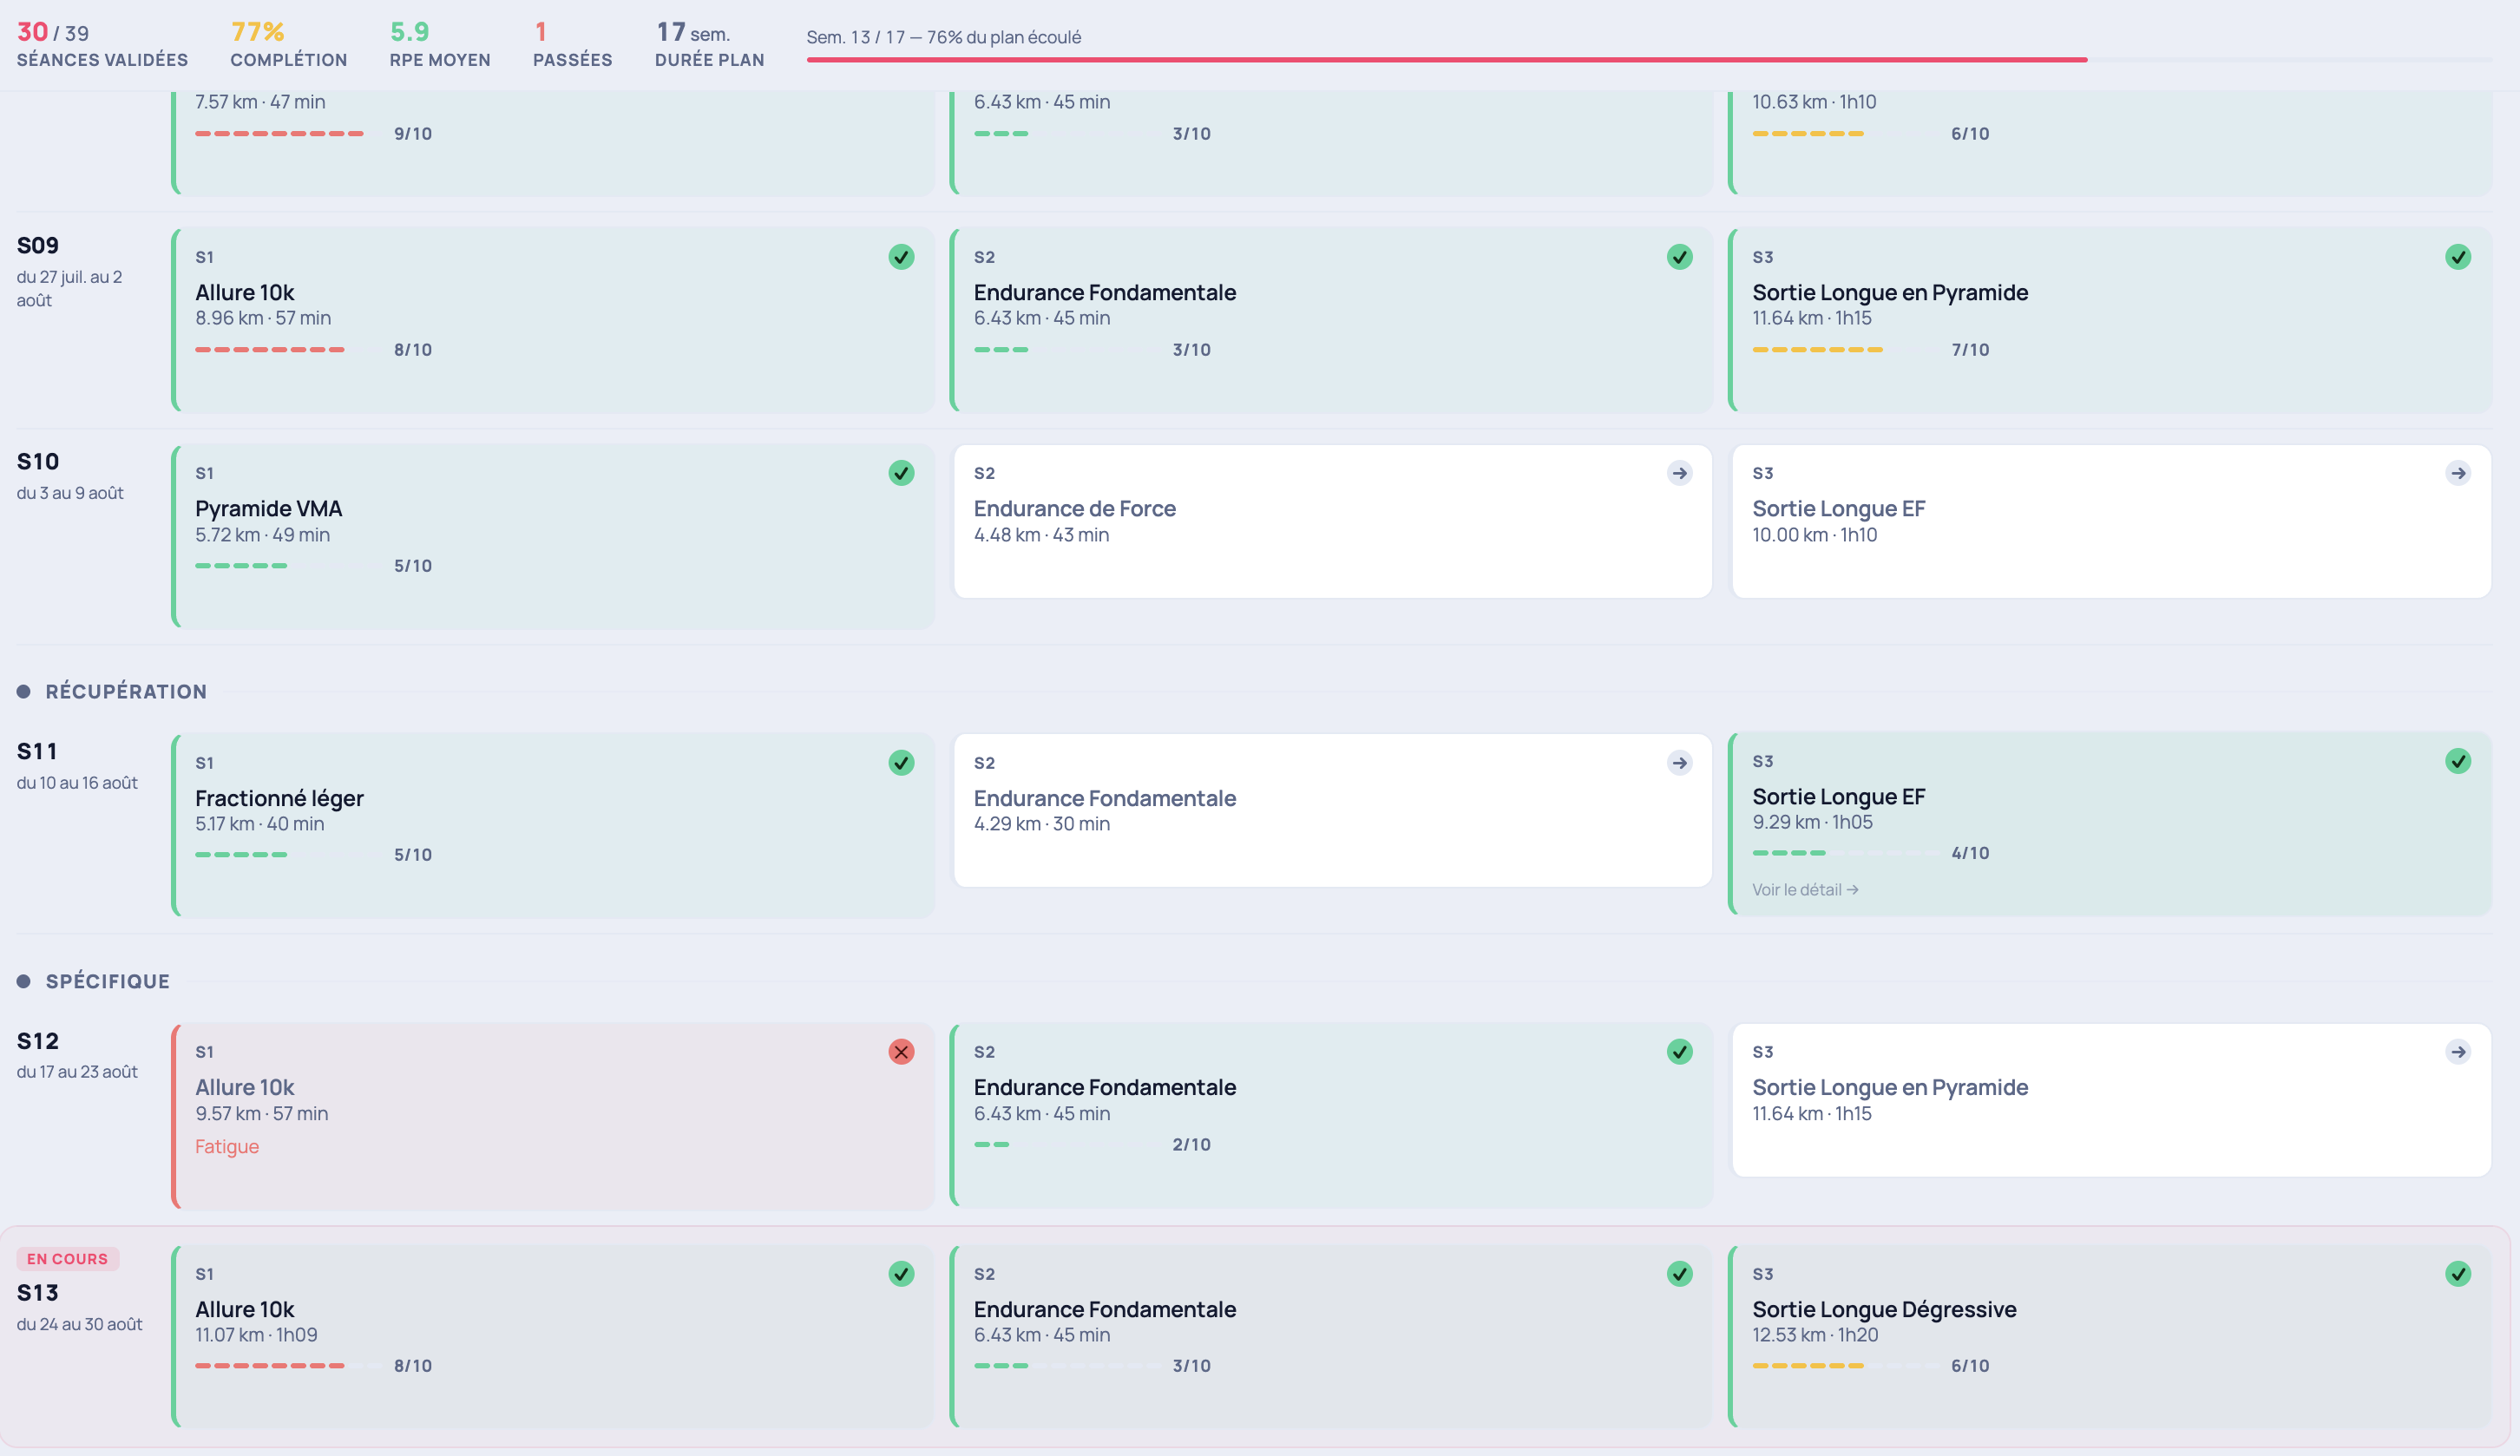Open the Sortie Longue Dégressive session title
Viewport: 2520px width, 1456px height.
pyautogui.click(x=1884, y=1309)
